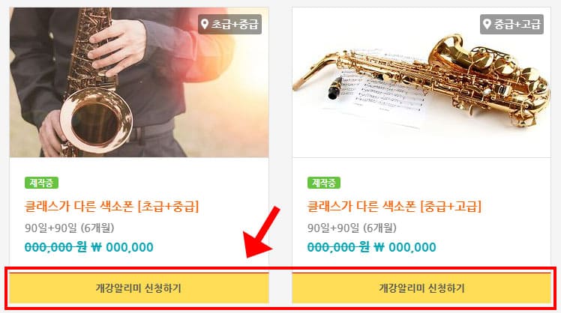Open the 클래스가 다른 색소폰 [중급+고급] course title
The height and width of the screenshot is (313, 561).
(x=394, y=207)
